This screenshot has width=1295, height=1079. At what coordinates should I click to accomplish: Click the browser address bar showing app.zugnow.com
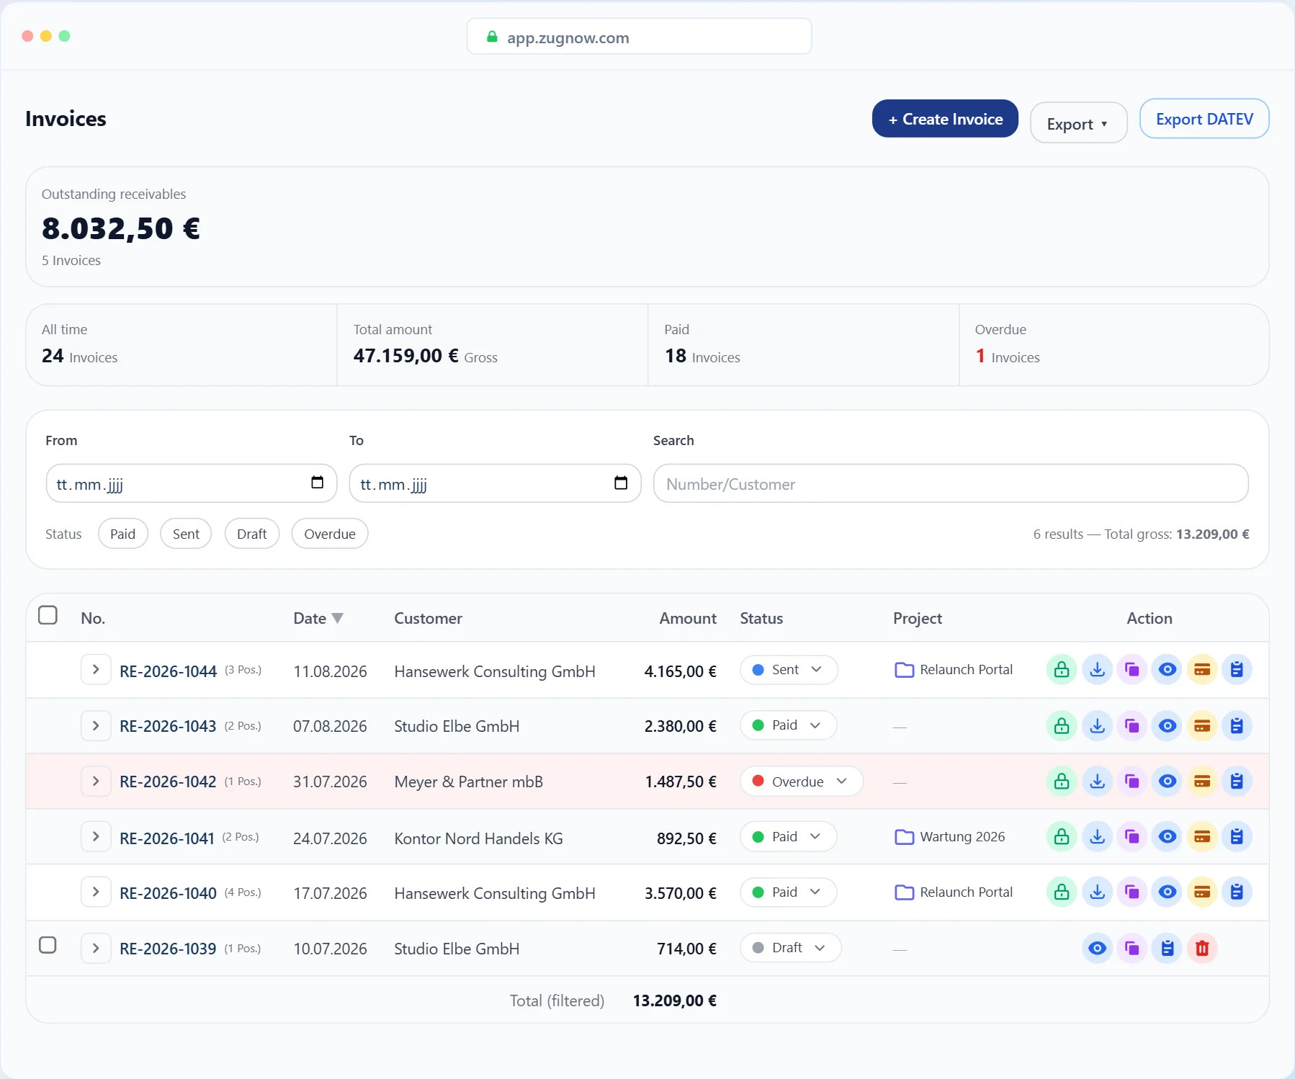[640, 37]
